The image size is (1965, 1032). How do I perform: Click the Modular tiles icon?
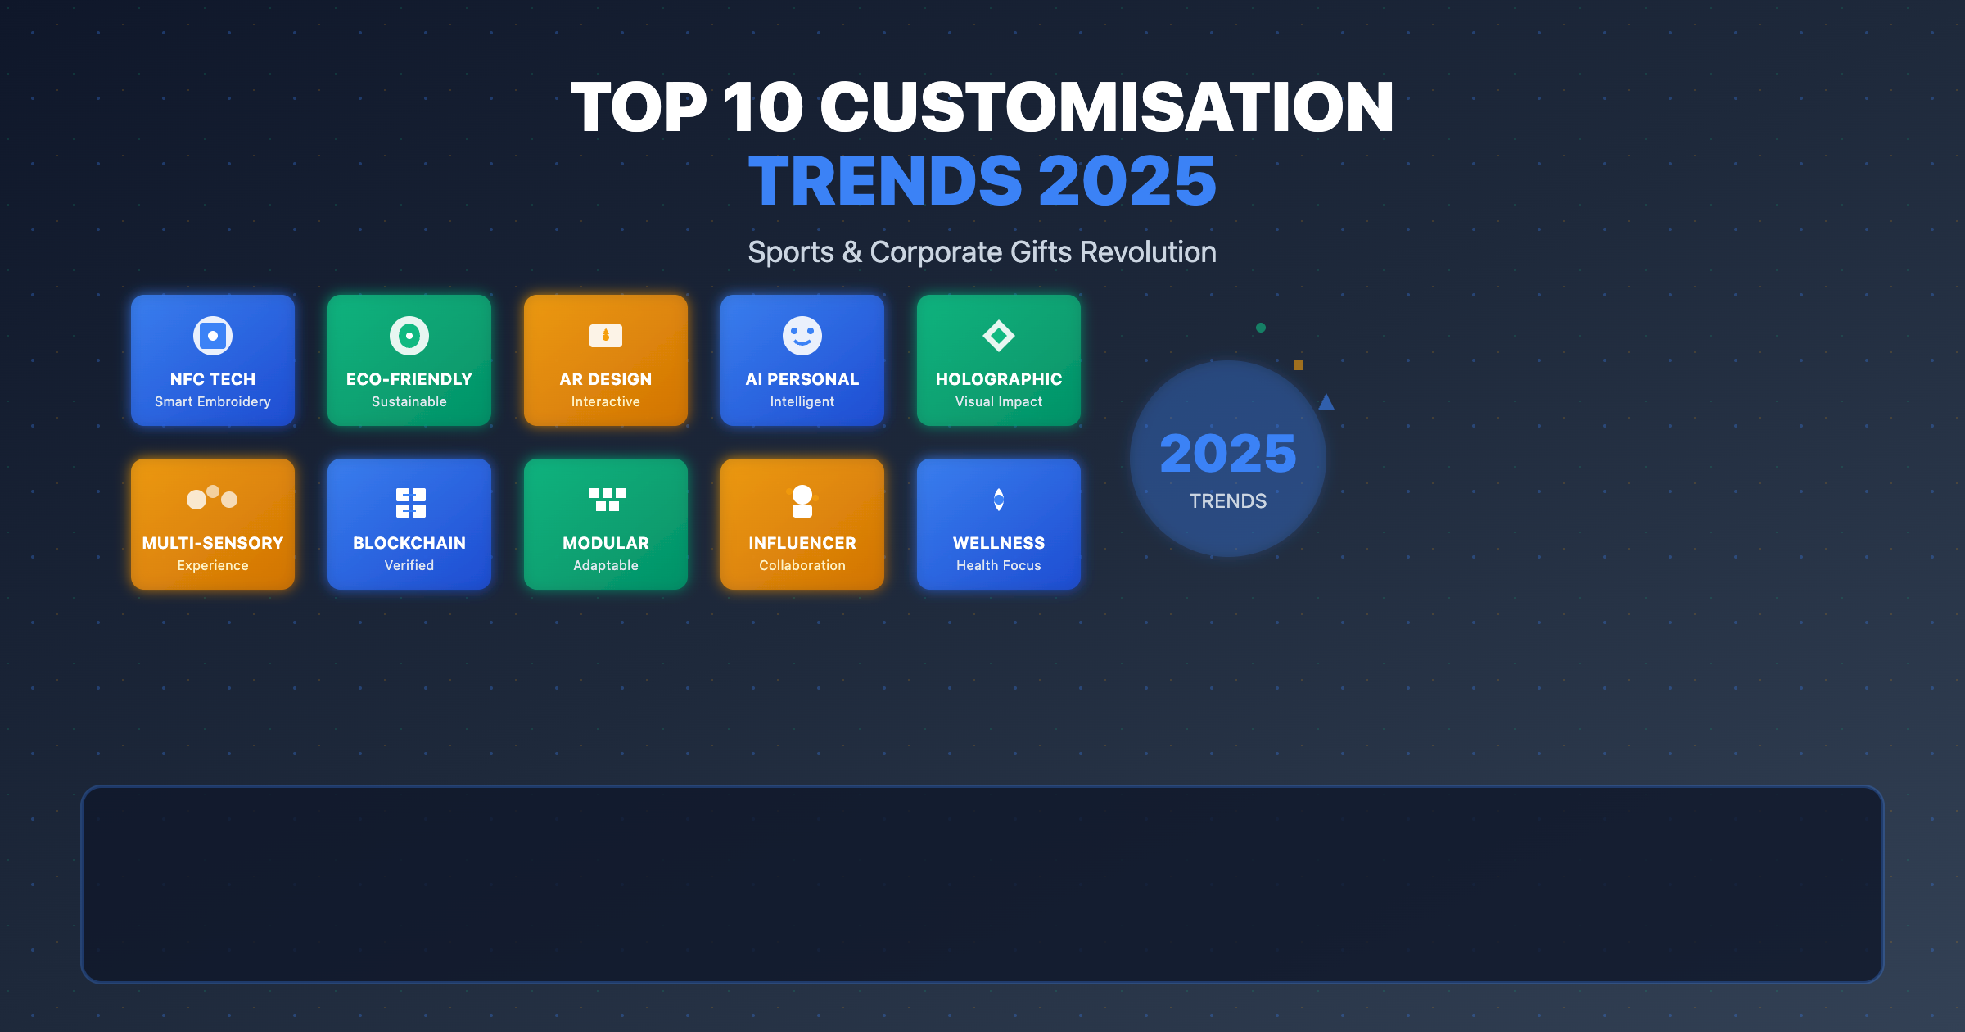[605, 500]
